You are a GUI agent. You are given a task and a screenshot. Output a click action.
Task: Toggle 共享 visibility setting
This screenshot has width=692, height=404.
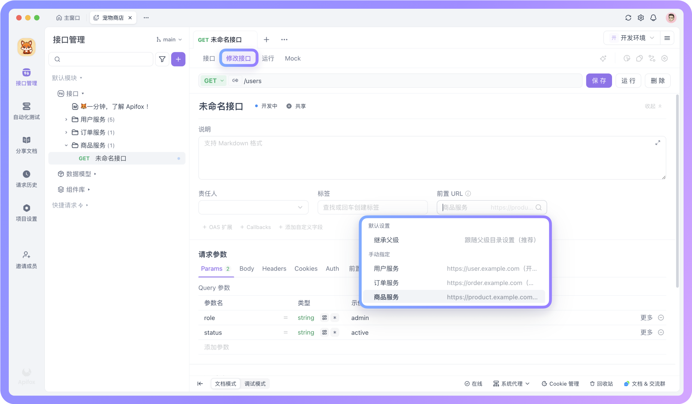[296, 106]
